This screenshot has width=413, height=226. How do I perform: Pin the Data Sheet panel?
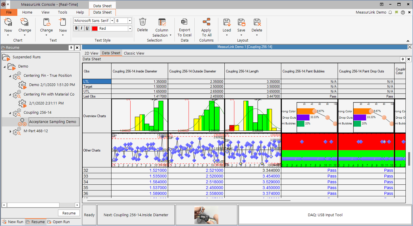[x=402, y=59]
